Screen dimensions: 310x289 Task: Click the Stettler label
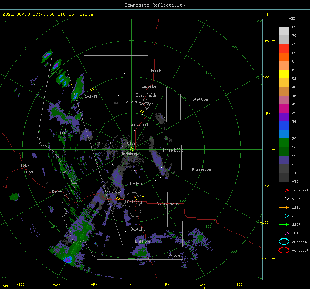click(201, 99)
